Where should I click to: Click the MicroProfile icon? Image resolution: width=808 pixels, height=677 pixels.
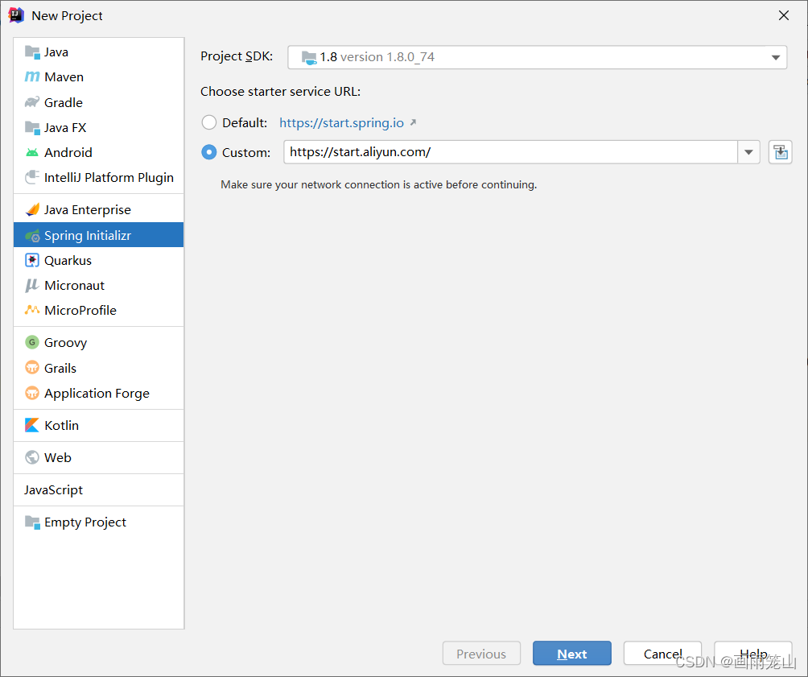(32, 310)
